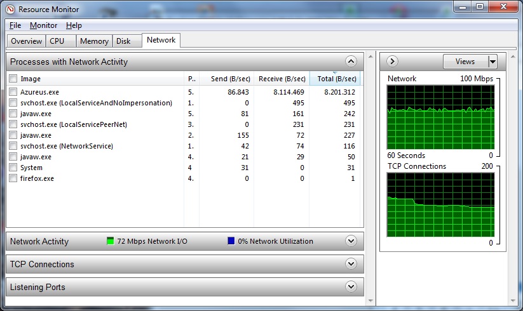Select the Network tab
Viewport: 523px width, 311px height.
(x=161, y=40)
